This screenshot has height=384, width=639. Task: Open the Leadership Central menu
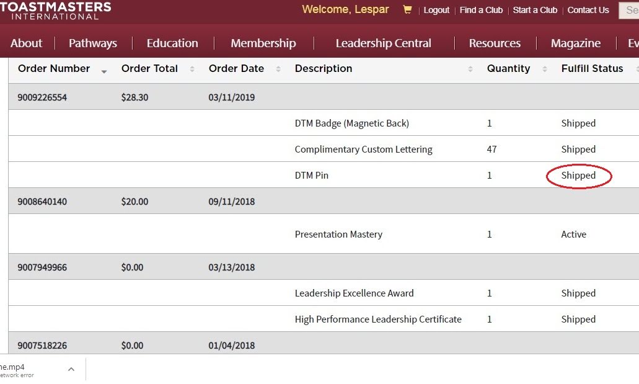(383, 43)
